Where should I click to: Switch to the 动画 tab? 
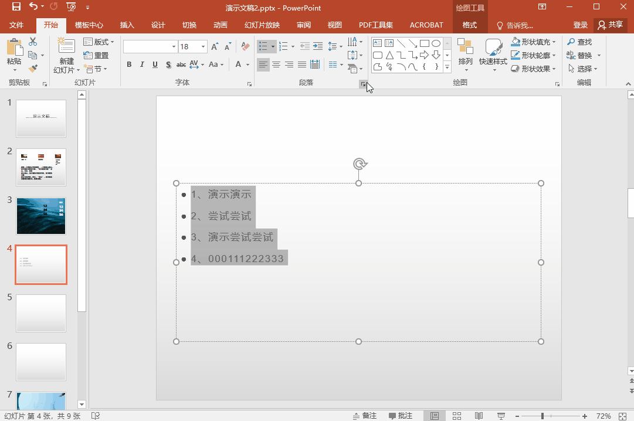[x=220, y=25]
